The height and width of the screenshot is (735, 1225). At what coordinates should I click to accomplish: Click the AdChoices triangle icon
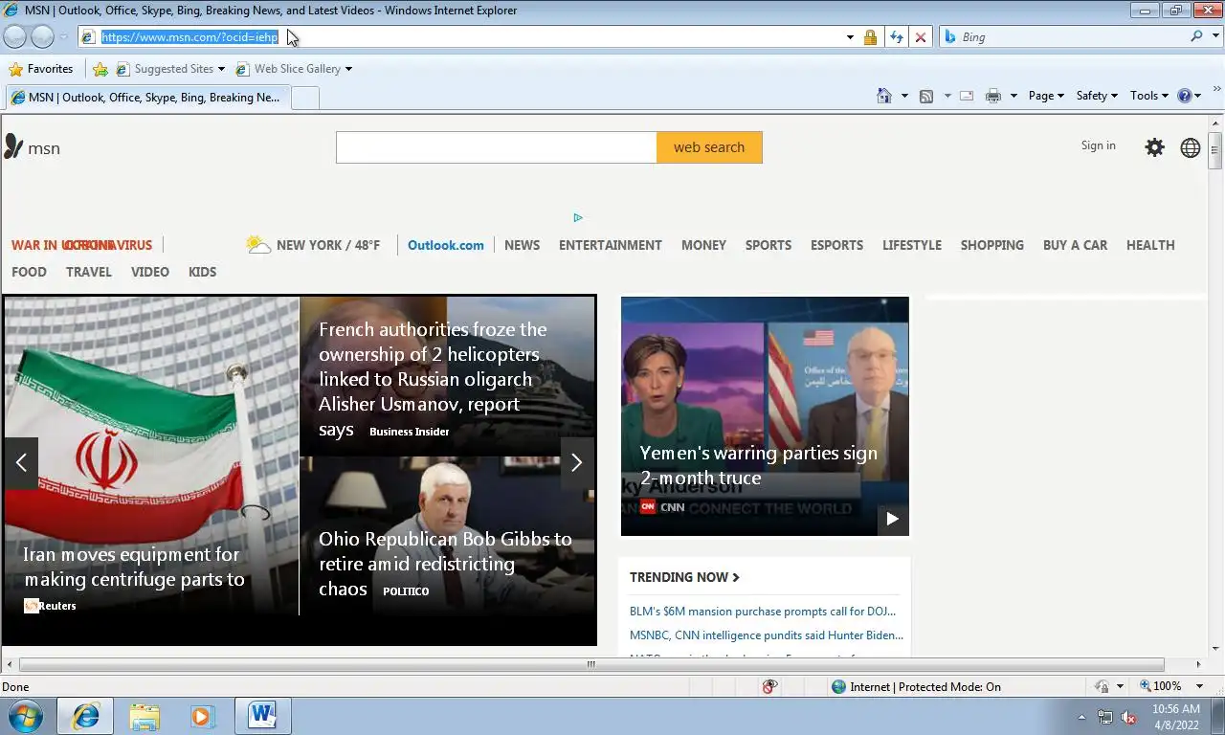click(x=577, y=217)
